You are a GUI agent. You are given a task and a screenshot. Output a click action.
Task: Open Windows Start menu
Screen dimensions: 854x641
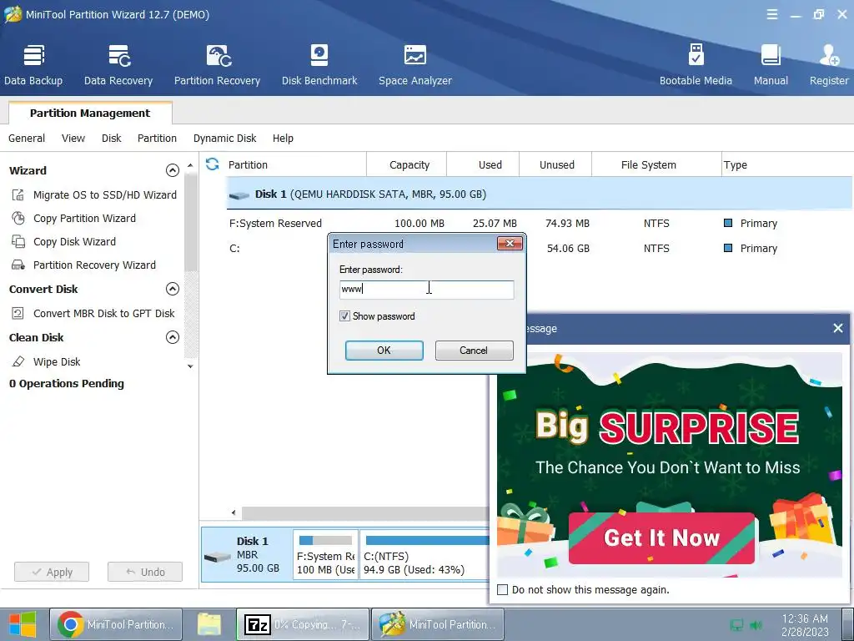[23, 624]
